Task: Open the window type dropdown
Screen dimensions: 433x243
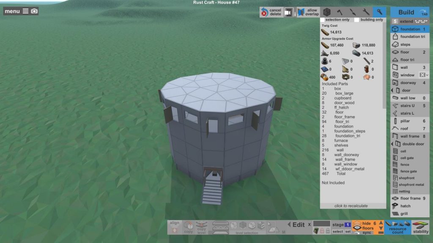Action: click(424, 75)
